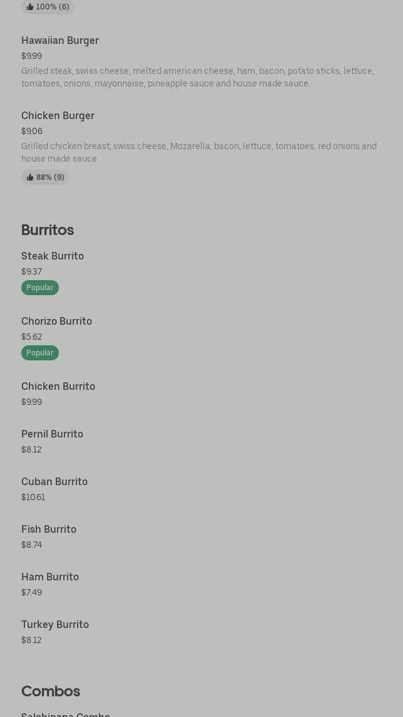
Task: Click the Hawaiian Burger description text
Action: pyautogui.click(x=197, y=77)
